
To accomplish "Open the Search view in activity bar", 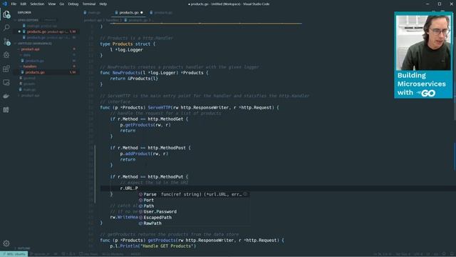I will [x=6, y=28].
